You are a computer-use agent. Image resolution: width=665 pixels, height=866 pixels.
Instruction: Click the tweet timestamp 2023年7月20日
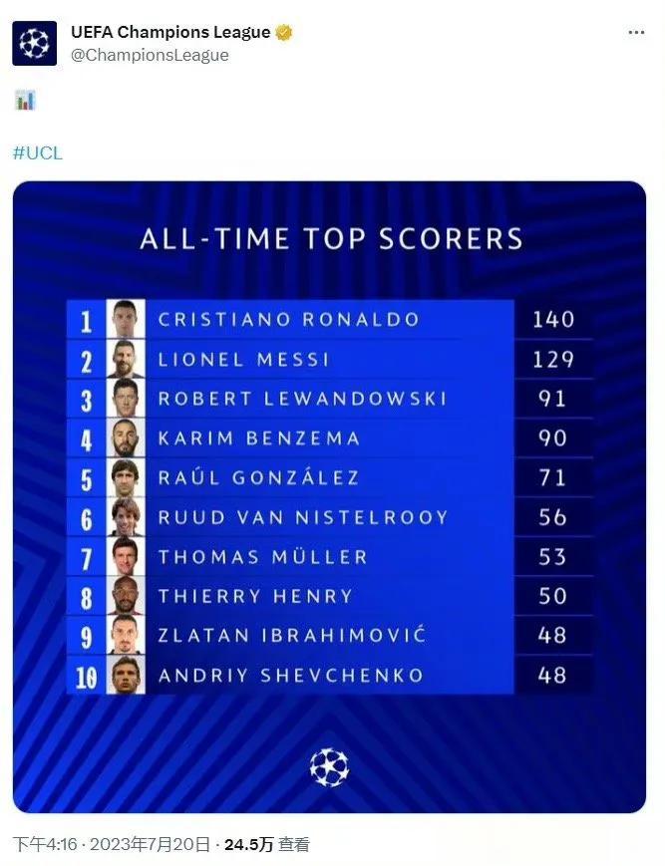point(150,844)
